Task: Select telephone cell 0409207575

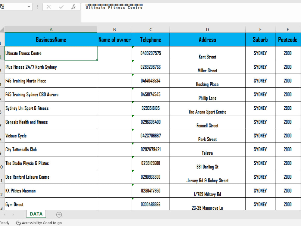Action: pos(151,53)
